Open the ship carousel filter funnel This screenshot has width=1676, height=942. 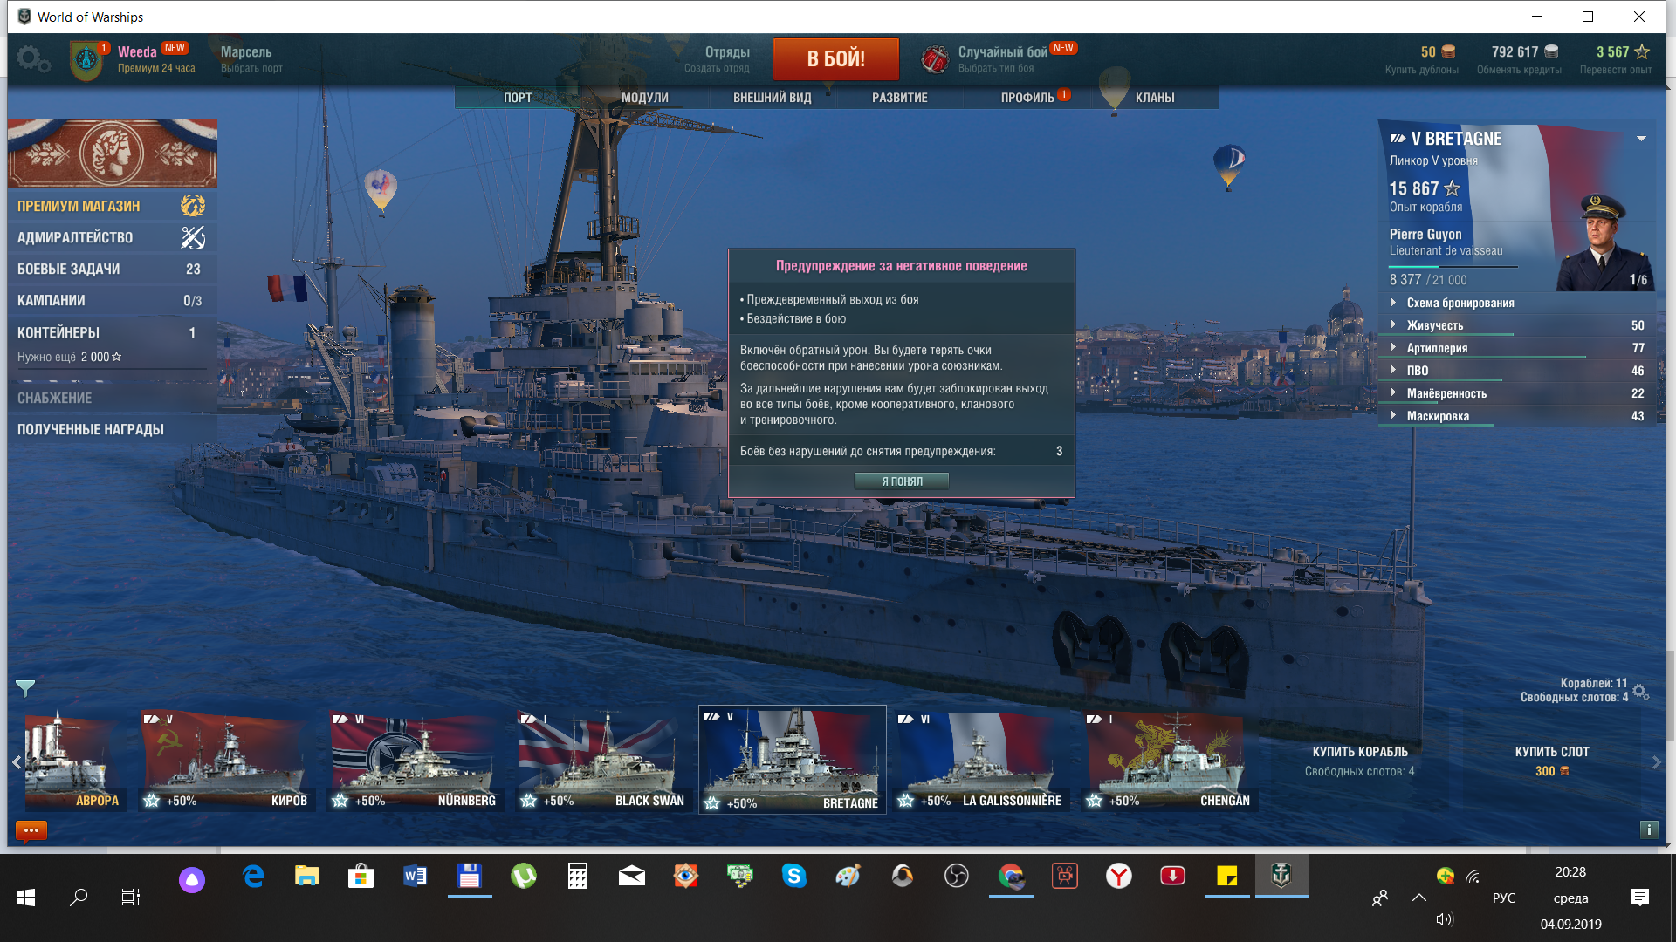pyautogui.click(x=25, y=688)
